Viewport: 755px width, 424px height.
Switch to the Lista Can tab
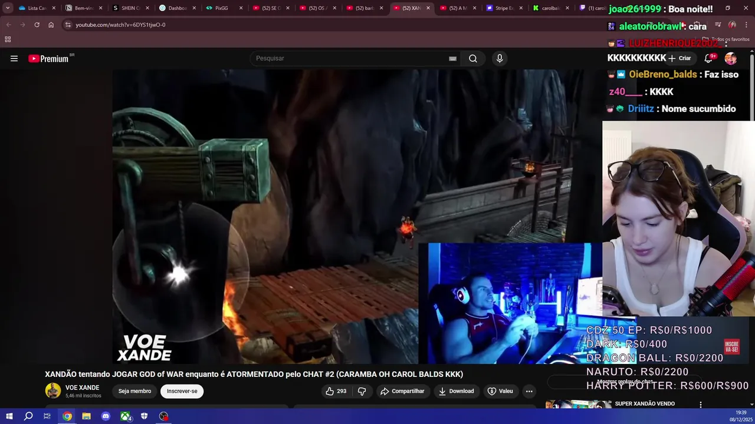click(33, 8)
